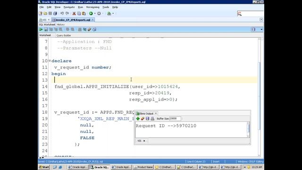Click the 'fnd_global.APPS_INITIALIZE' code text
The width and height of the screenshot is (302, 170).
tap(92, 87)
